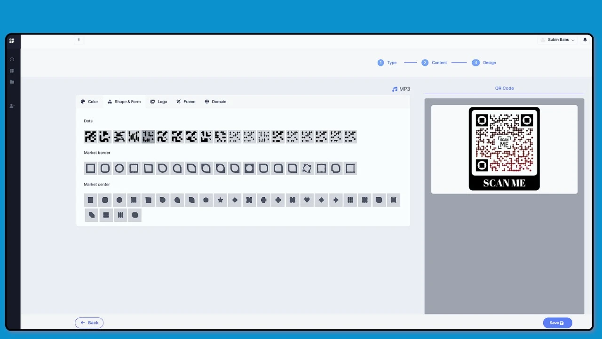
Task: Switch to the Color tab
Action: click(x=89, y=102)
